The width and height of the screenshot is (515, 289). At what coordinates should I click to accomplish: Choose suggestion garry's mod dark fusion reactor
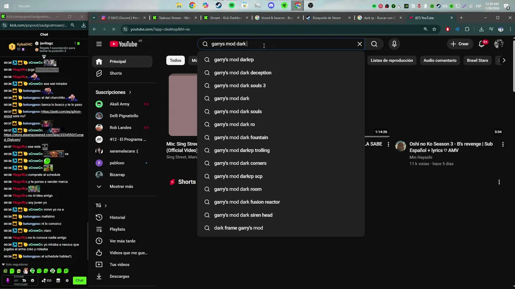(x=281, y=202)
